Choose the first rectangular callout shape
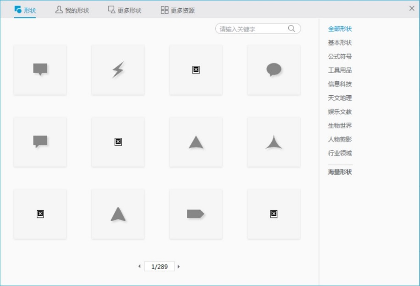The width and height of the screenshot is (420, 286). tap(40, 70)
